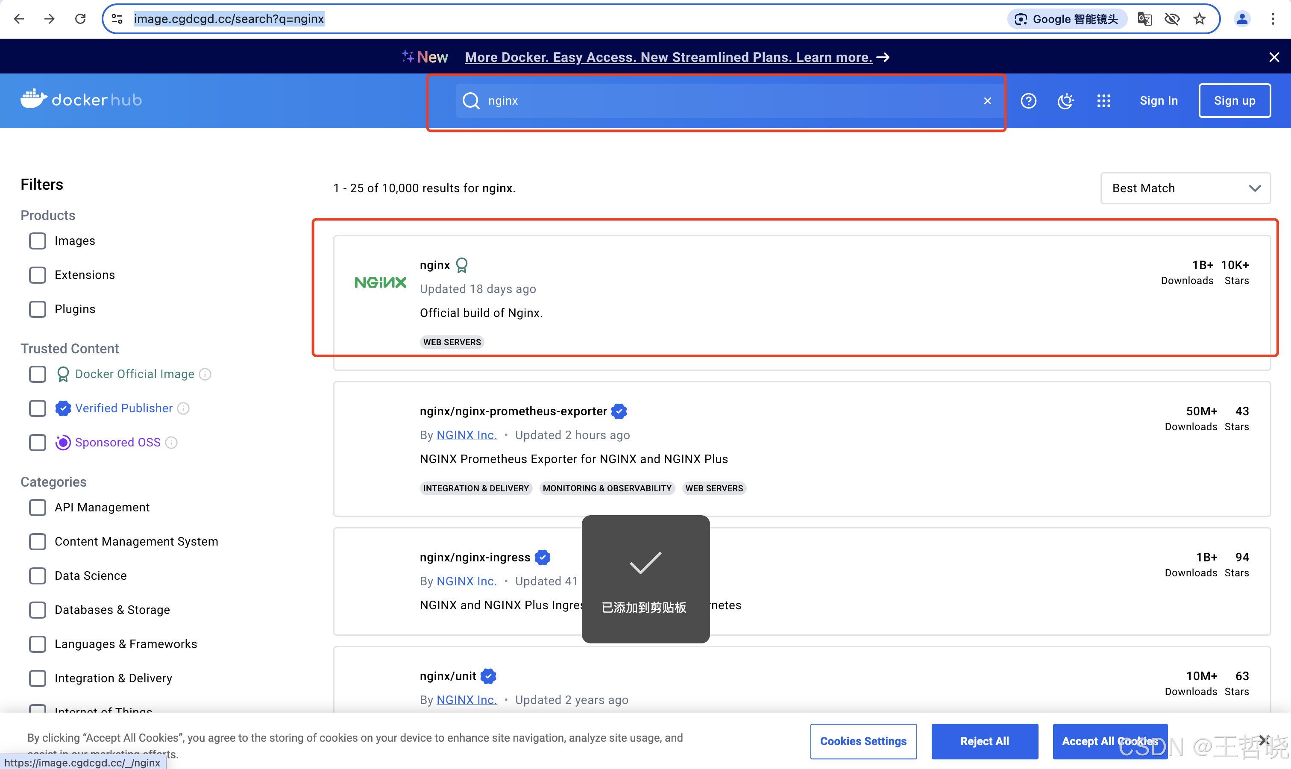Click verified badge on nginx-prometheus-exporter
The width and height of the screenshot is (1291, 769).
tap(619, 411)
